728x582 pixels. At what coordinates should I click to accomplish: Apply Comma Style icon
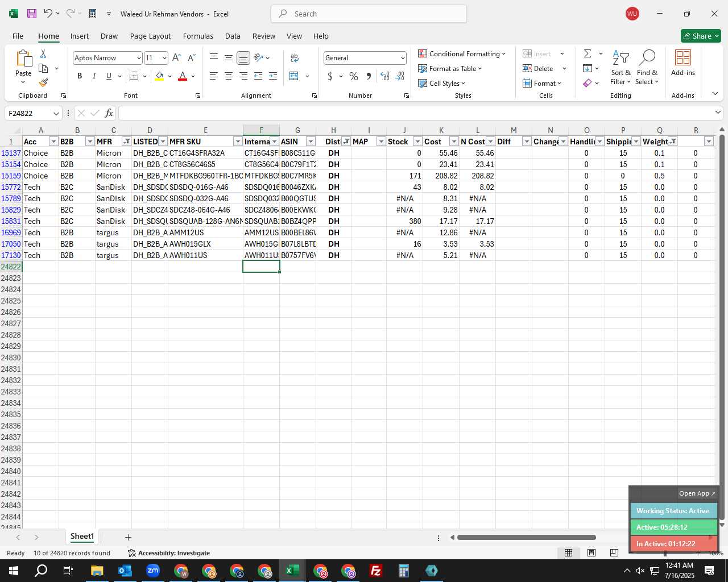coord(369,76)
